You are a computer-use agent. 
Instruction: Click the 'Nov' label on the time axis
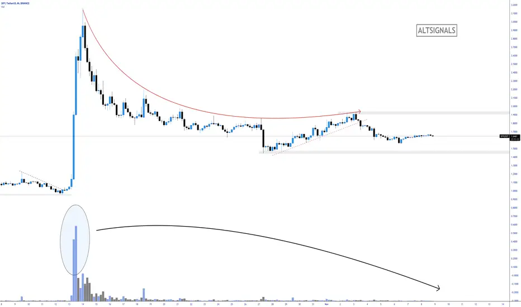point(326,304)
